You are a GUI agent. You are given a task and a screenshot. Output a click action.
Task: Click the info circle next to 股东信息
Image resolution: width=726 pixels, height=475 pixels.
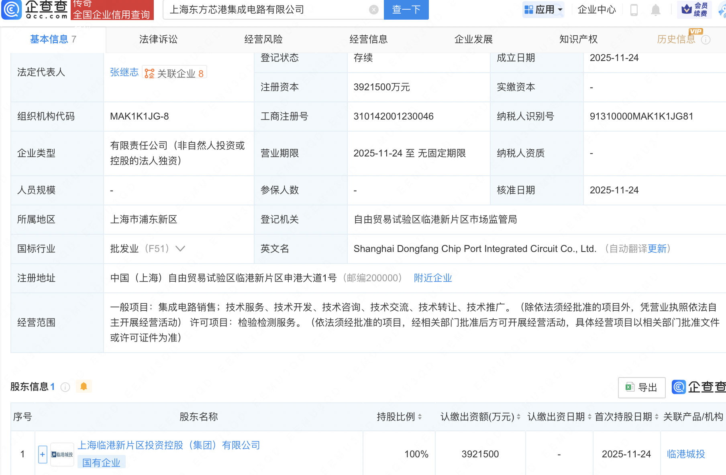tap(65, 387)
